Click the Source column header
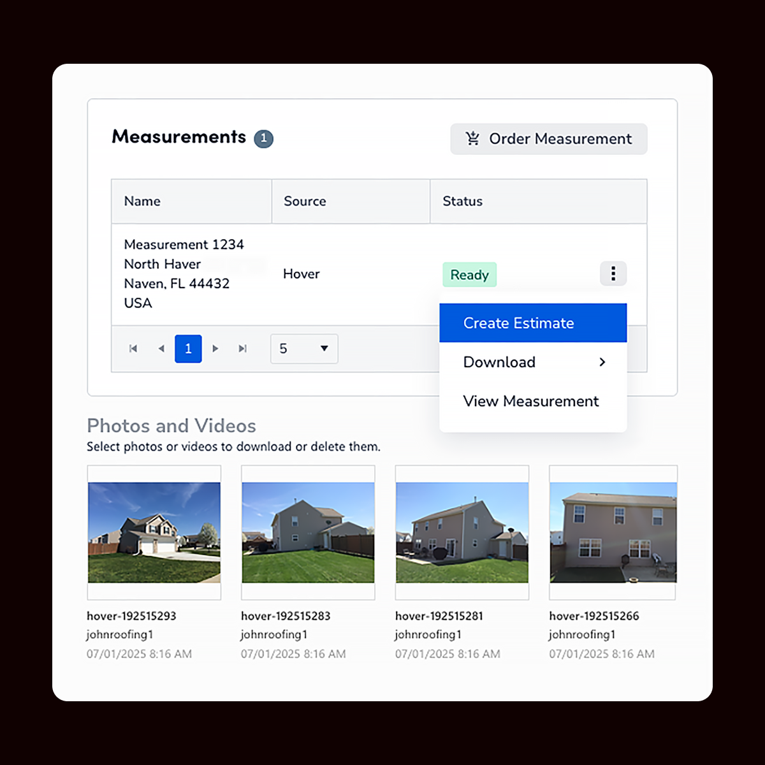The image size is (765, 765). [x=351, y=201]
